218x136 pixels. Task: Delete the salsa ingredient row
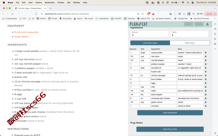(206, 91)
